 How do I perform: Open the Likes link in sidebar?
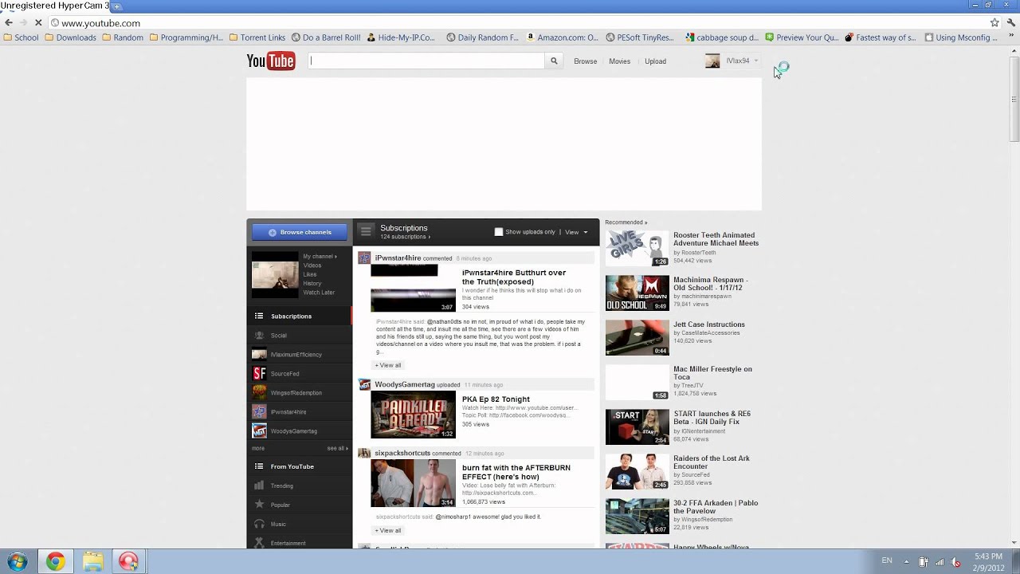[310, 274]
